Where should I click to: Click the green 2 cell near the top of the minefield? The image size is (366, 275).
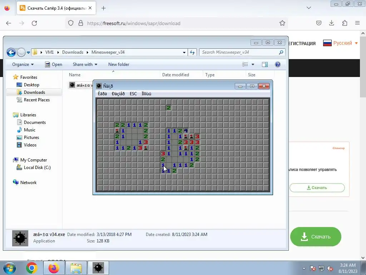point(169,108)
